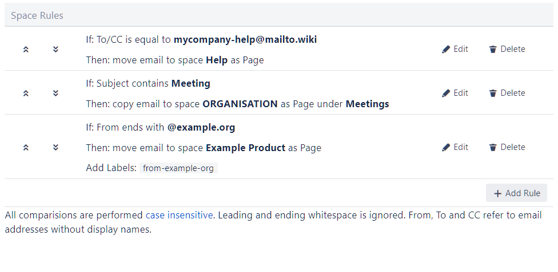Click the Space Rules header
The height and width of the screenshot is (272, 558).
(x=37, y=15)
